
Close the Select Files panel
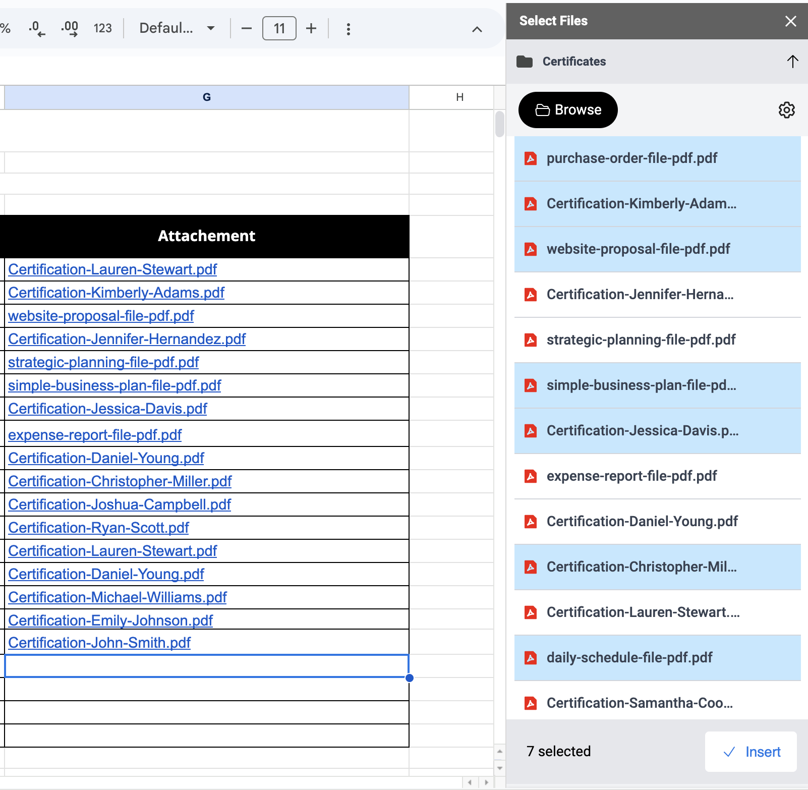[x=790, y=21]
